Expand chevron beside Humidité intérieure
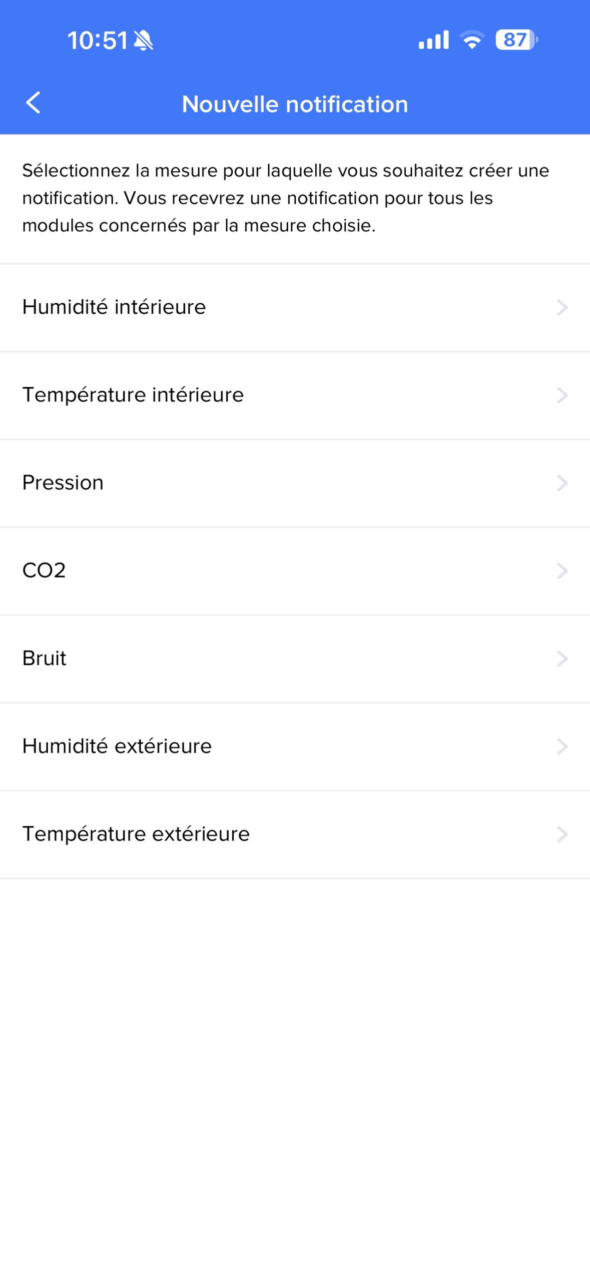The image size is (590, 1279). pyautogui.click(x=562, y=308)
